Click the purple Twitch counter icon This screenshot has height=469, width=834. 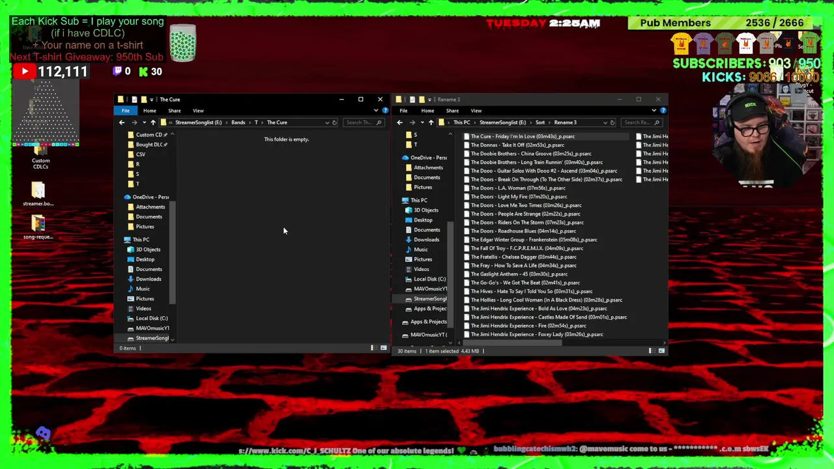click(x=118, y=72)
